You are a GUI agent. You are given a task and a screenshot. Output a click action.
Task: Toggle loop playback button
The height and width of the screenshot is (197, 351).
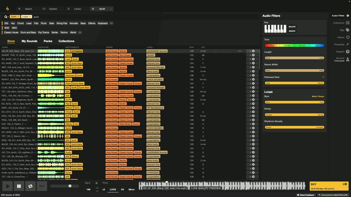(x=30, y=186)
